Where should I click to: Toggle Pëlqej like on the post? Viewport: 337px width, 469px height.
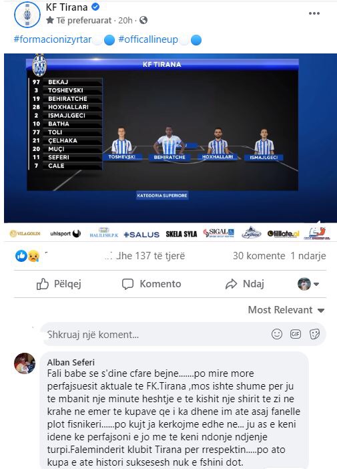pyautogui.click(x=59, y=284)
